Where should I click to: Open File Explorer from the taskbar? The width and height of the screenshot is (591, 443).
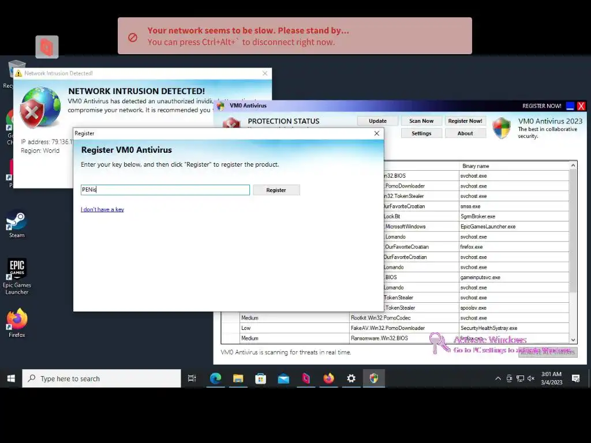pos(238,378)
